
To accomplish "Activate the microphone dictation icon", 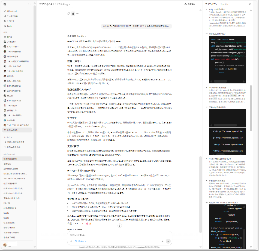I will [162, 241].
